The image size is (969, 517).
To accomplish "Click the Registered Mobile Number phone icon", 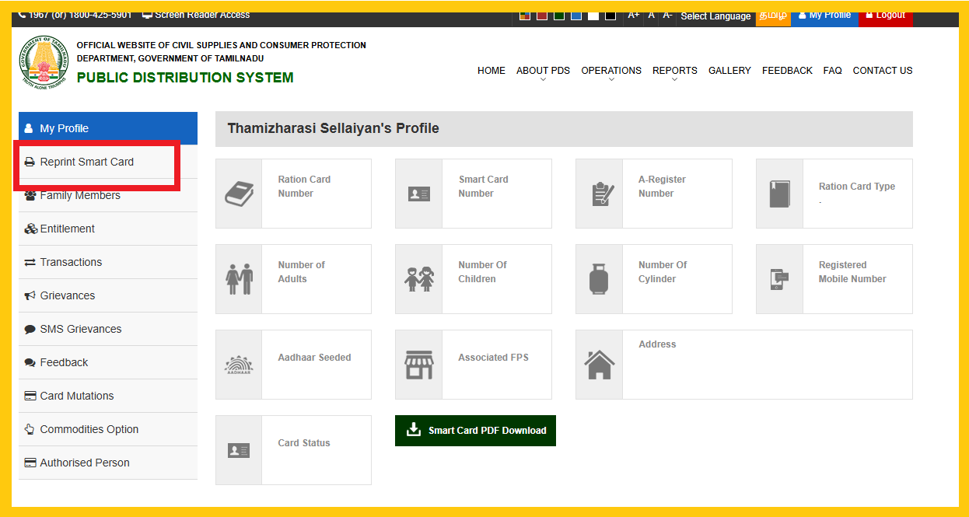I will click(779, 278).
